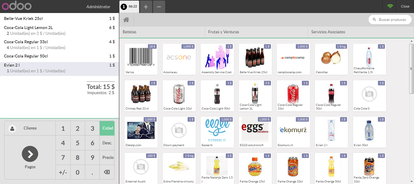The width and height of the screenshot is (414, 184).
Task: Add Evian 2 l product tile
Action: [331, 132]
